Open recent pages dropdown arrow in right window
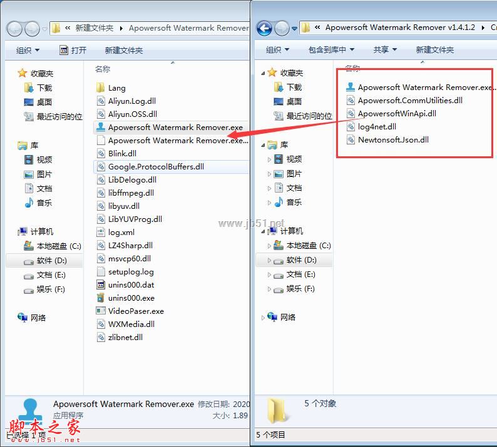Image resolution: width=497 pixels, height=447 pixels. click(x=294, y=29)
